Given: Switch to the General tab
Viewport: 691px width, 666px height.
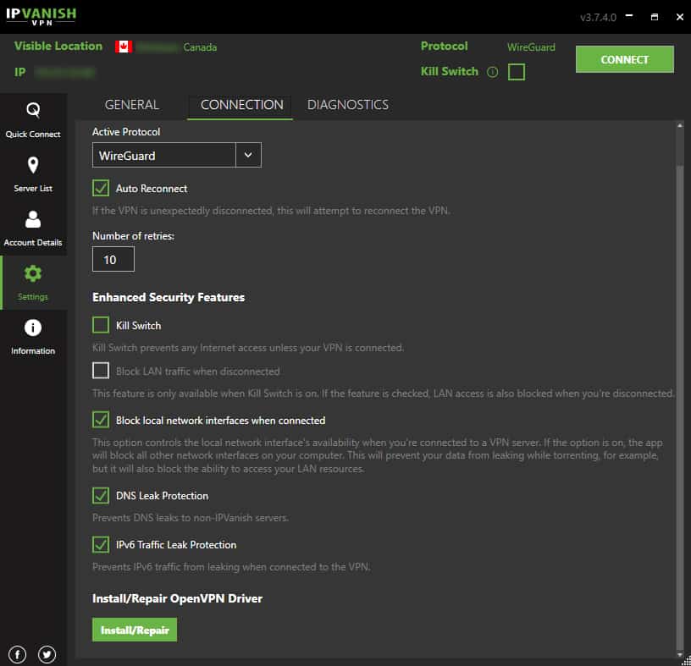Looking at the screenshot, I should [131, 105].
